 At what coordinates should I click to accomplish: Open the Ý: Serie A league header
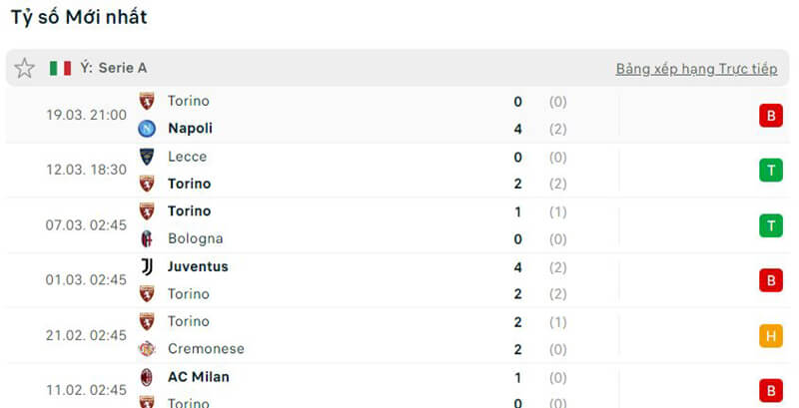tap(113, 68)
